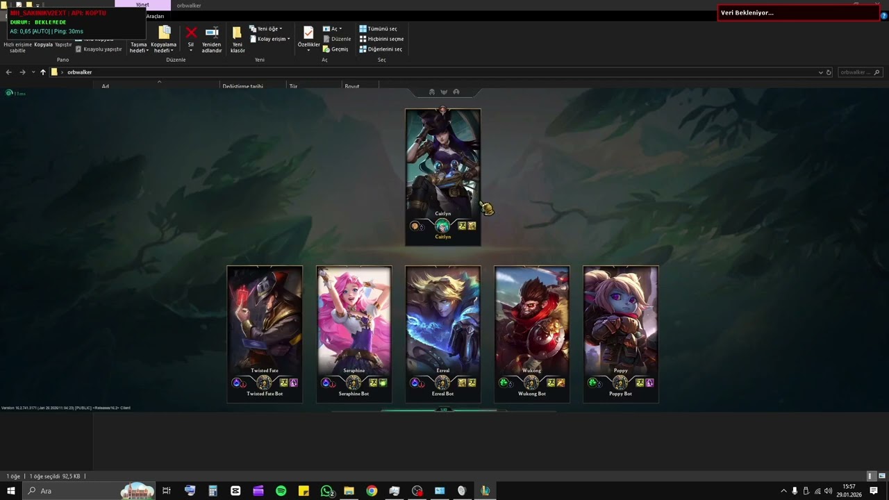889x500 pixels.
Task: Open the Kolay erişim dropdown
Action: click(269, 39)
